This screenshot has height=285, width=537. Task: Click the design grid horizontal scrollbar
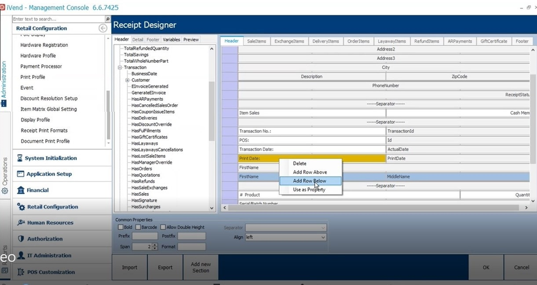pos(373,207)
